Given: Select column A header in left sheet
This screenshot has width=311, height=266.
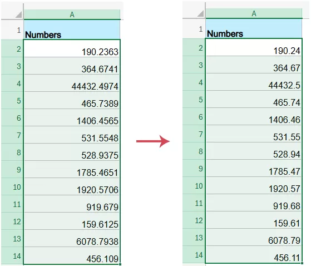Looking at the screenshot, I should 72,14.
